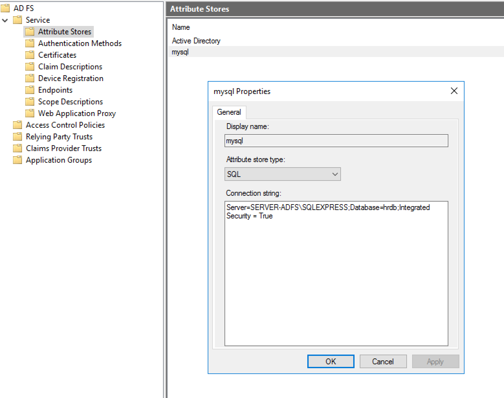Open Web Application Proxy tree label

77,113
